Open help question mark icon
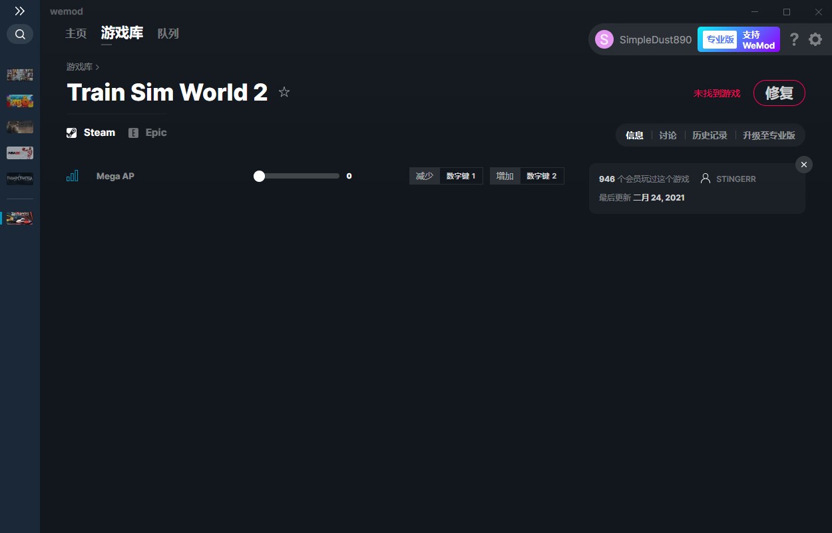 click(794, 39)
